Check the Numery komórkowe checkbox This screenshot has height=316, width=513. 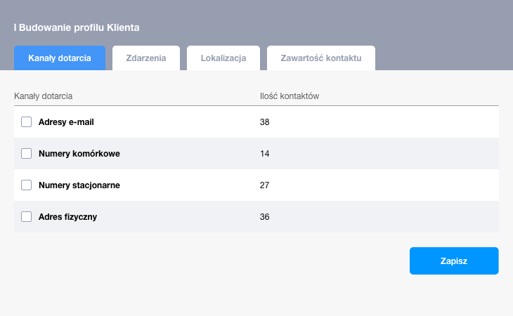tap(27, 154)
